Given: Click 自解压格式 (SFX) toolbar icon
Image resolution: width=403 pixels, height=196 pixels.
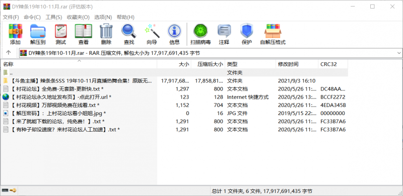Looking at the screenshot, I should click(x=273, y=31).
